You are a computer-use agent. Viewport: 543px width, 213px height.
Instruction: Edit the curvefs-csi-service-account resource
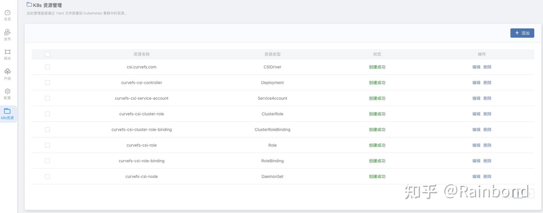point(476,98)
